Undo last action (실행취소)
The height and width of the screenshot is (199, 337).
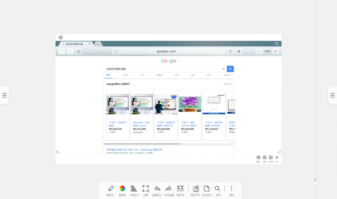click(157, 191)
